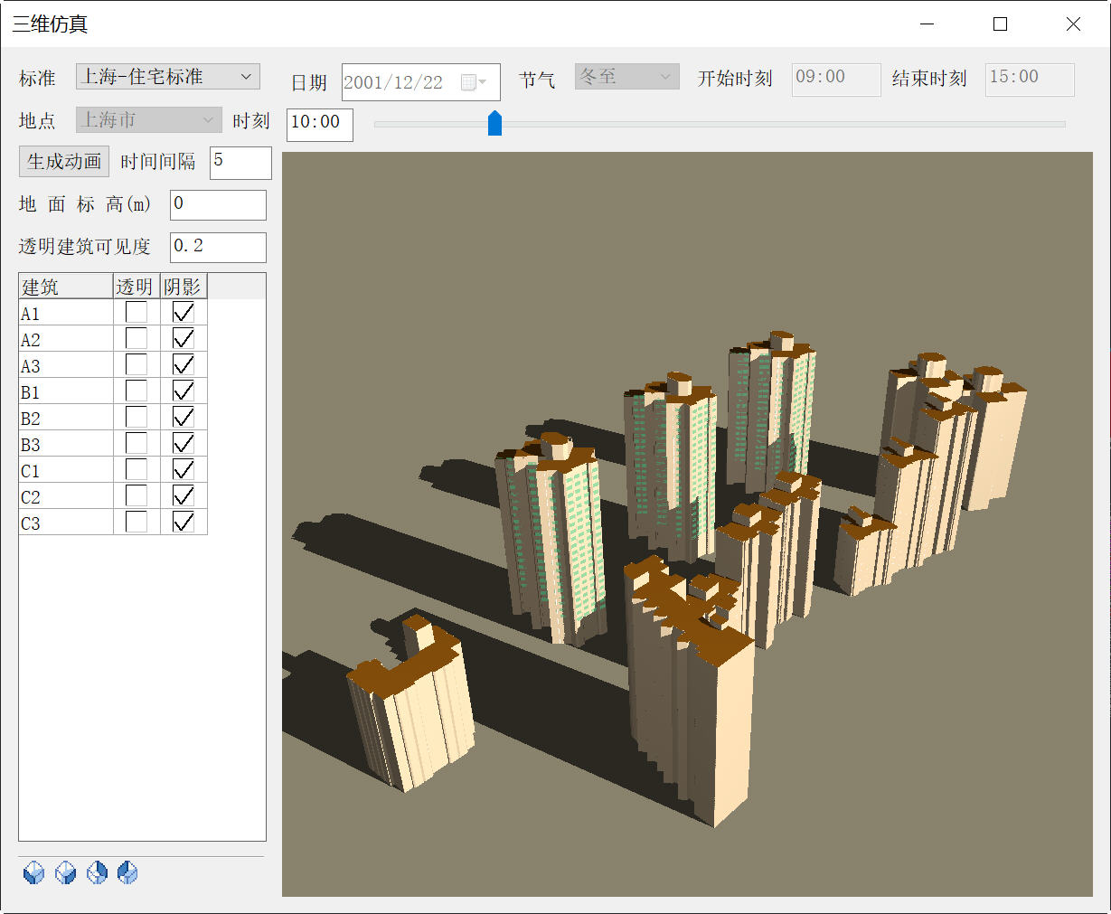Enable 透明 checkbox for building A3
1111x914 pixels.
(x=137, y=365)
